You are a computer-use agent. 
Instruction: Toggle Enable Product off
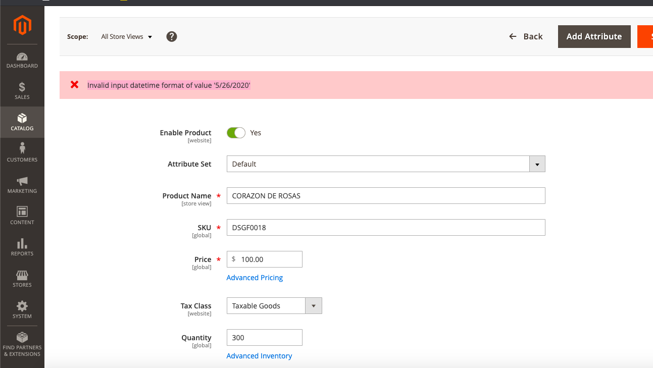click(236, 132)
